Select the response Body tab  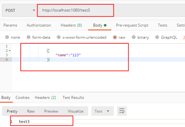pyautogui.click(x=6, y=98)
